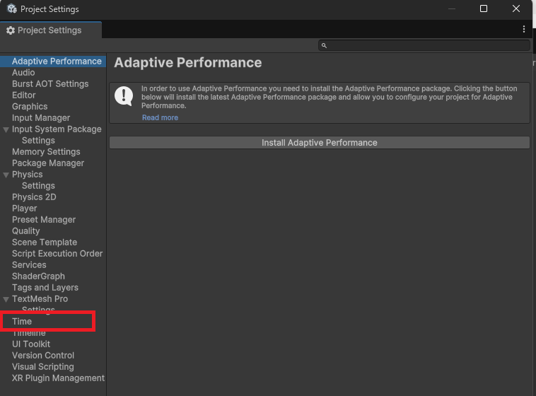The image size is (536, 396).
Task: Collapse the Input System Package tree arrow
Action: click(x=6, y=129)
